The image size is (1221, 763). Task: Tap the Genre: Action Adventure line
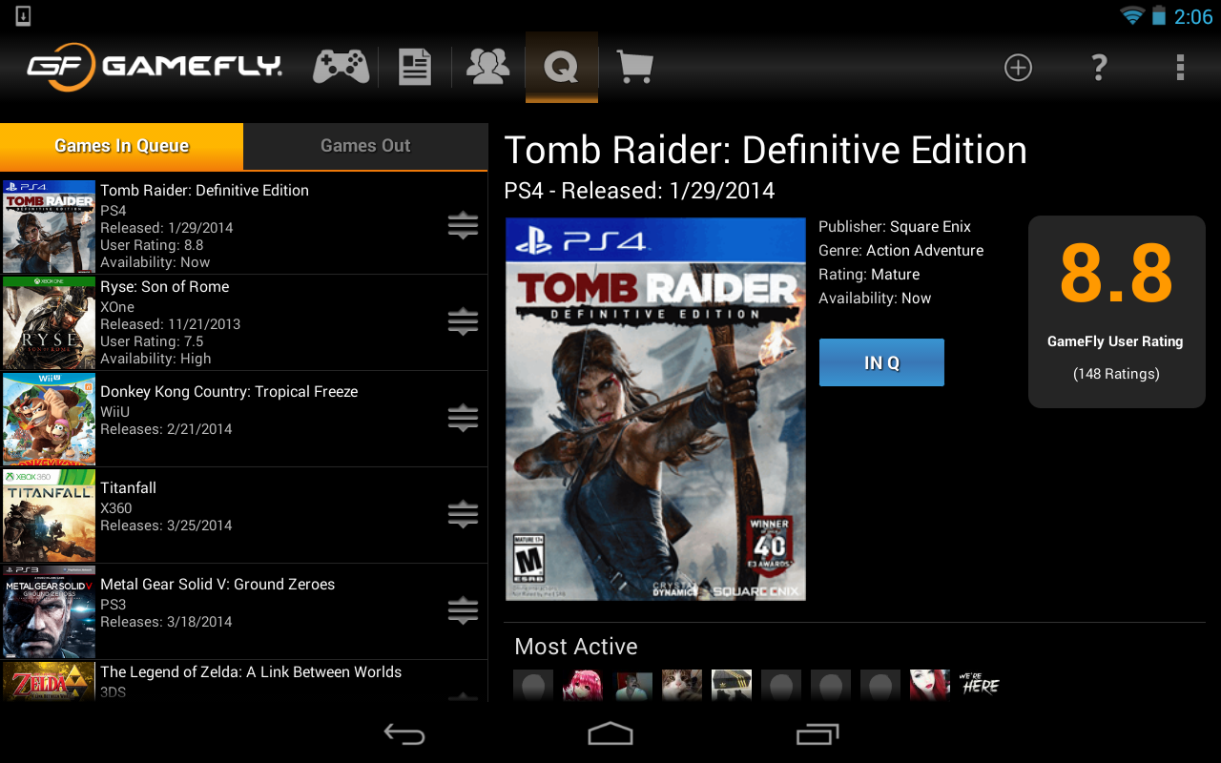[900, 251]
